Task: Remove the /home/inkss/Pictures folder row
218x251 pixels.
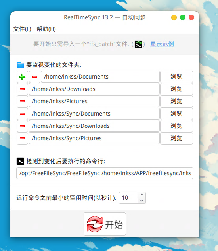Action: [22, 102]
